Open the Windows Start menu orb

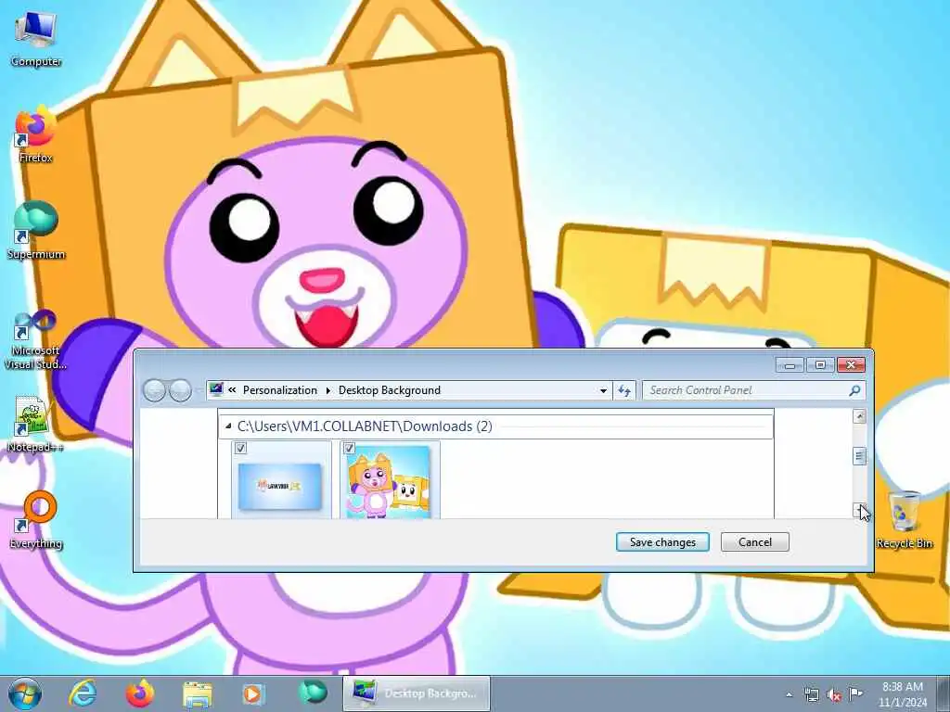(25, 693)
